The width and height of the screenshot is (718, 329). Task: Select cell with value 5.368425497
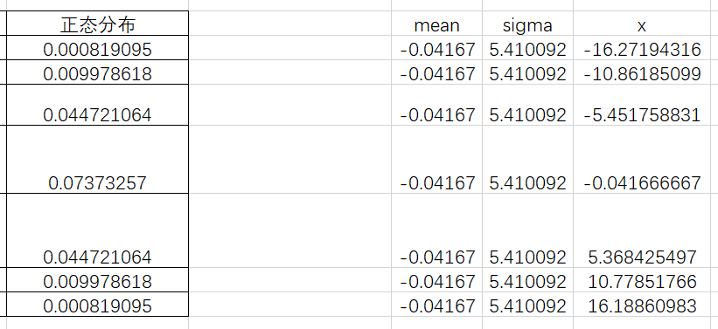[642, 230]
